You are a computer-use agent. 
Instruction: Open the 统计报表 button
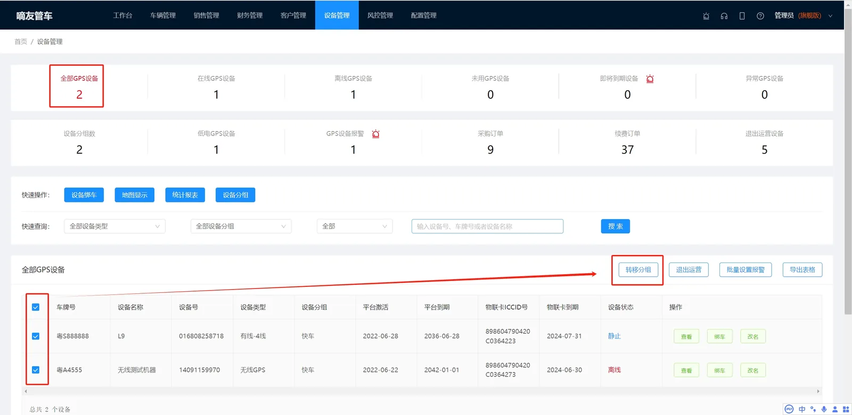pos(185,195)
